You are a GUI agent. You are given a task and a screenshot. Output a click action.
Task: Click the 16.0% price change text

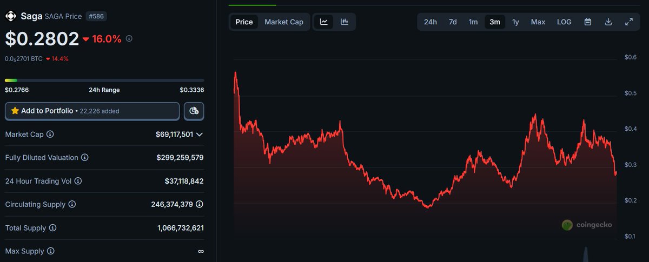[107, 39]
